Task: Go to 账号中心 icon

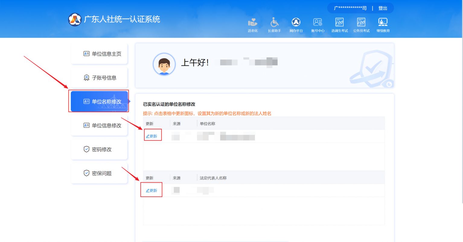Action: [318, 23]
